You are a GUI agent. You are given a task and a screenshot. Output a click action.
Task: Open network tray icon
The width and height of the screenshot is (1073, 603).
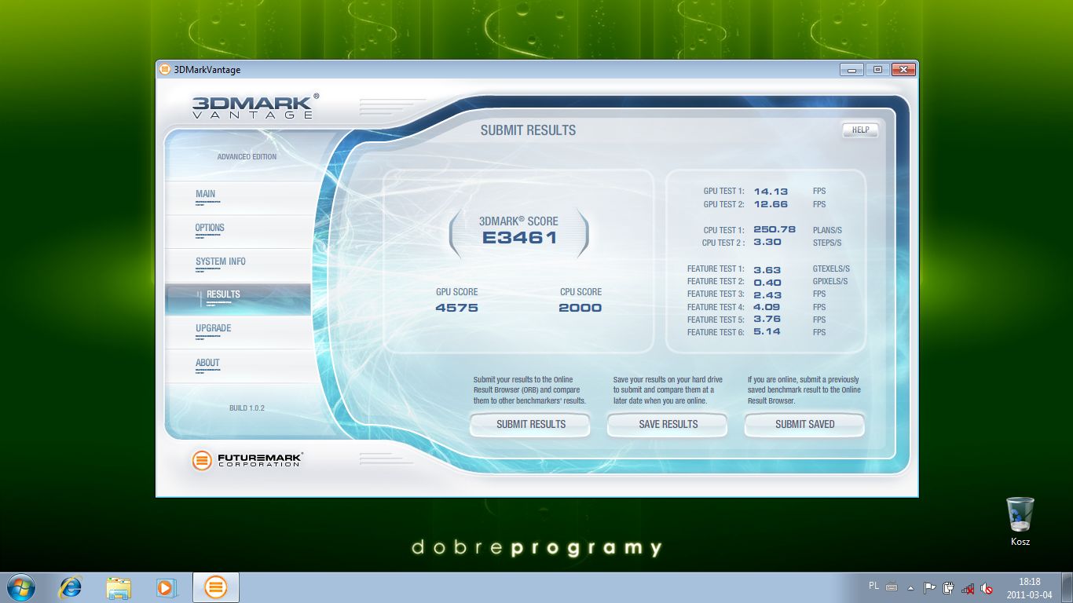click(x=969, y=587)
